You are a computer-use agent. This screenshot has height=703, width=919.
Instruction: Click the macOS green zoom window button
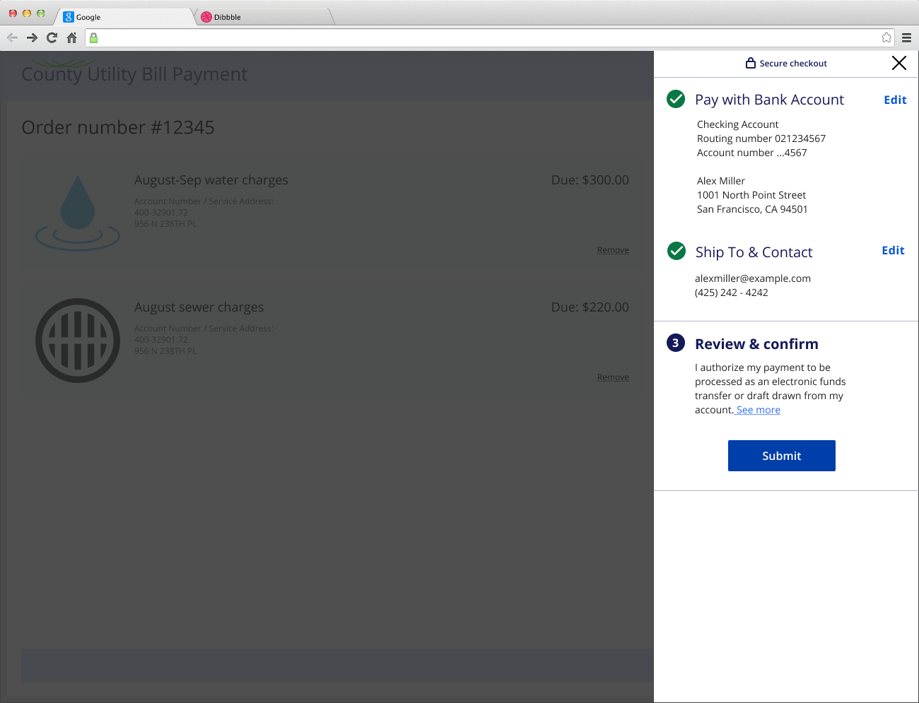[x=41, y=13]
